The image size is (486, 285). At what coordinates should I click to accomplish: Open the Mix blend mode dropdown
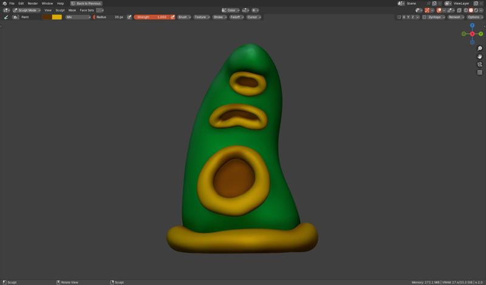(x=78, y=17)
